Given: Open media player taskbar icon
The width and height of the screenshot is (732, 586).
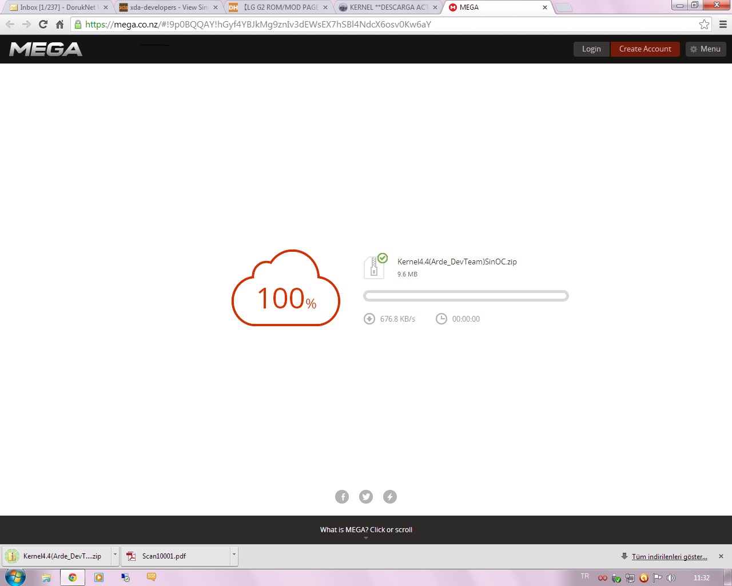Looking at the screenshot, I should coord(99,577).
